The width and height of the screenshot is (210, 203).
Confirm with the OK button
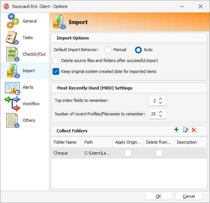point(159,196)
